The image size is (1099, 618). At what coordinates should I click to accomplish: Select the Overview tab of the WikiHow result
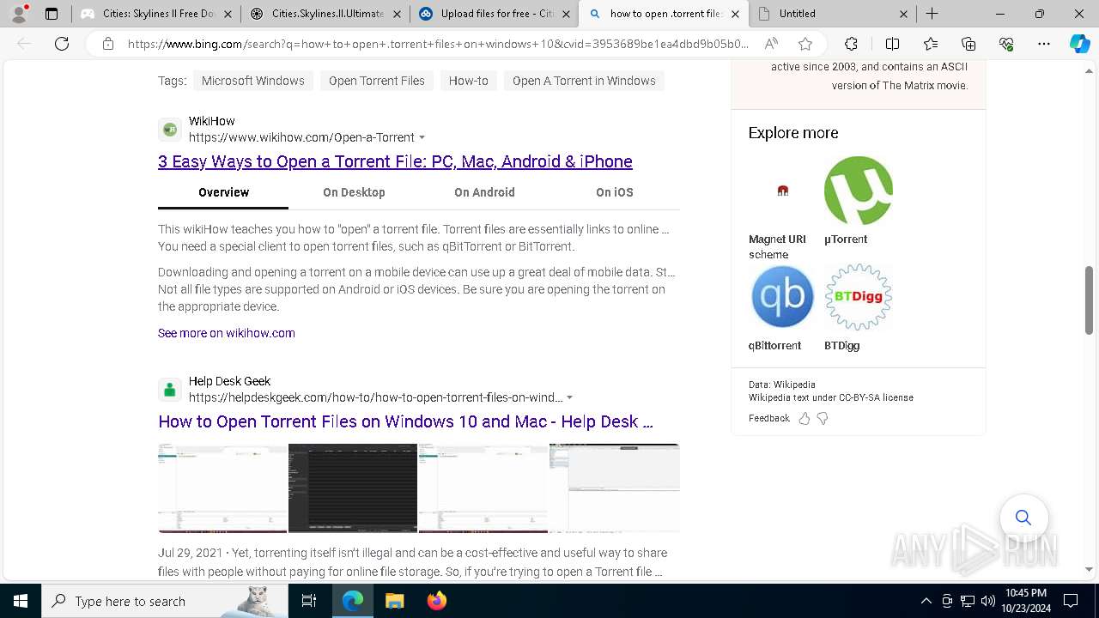[223, 192]
